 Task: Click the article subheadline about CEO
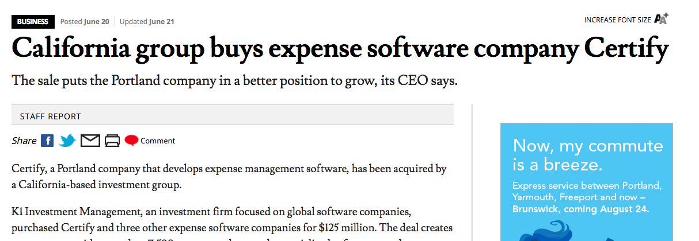pyautogui.click(x=234, y=80)
